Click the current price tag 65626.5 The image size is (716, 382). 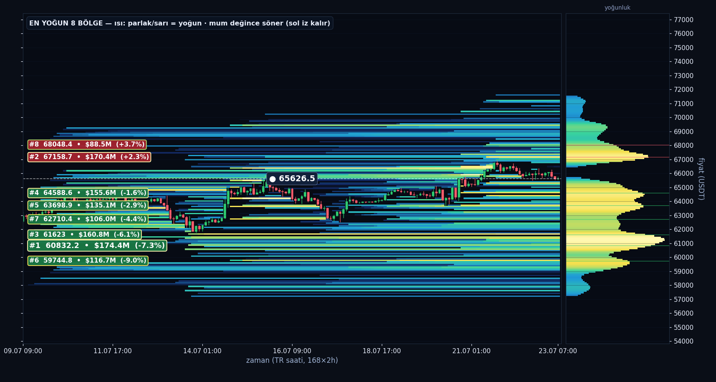pyautogui.click(x=292, y=179)
